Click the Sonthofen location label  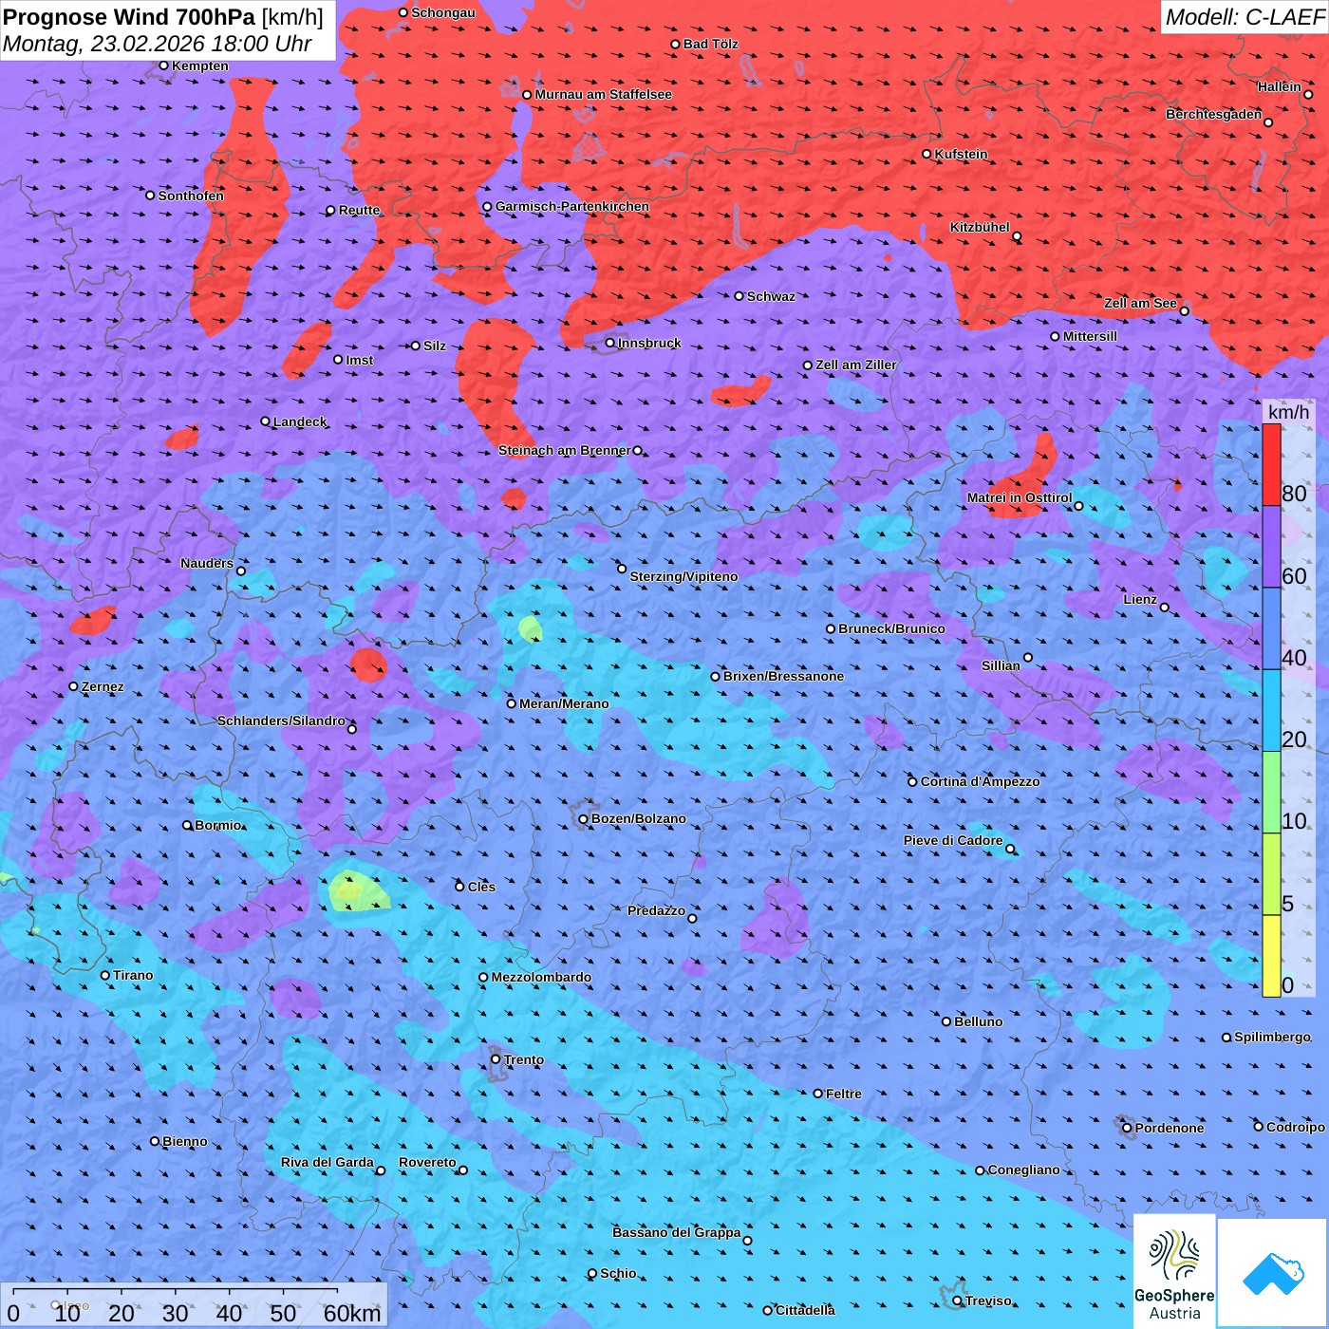191,196
